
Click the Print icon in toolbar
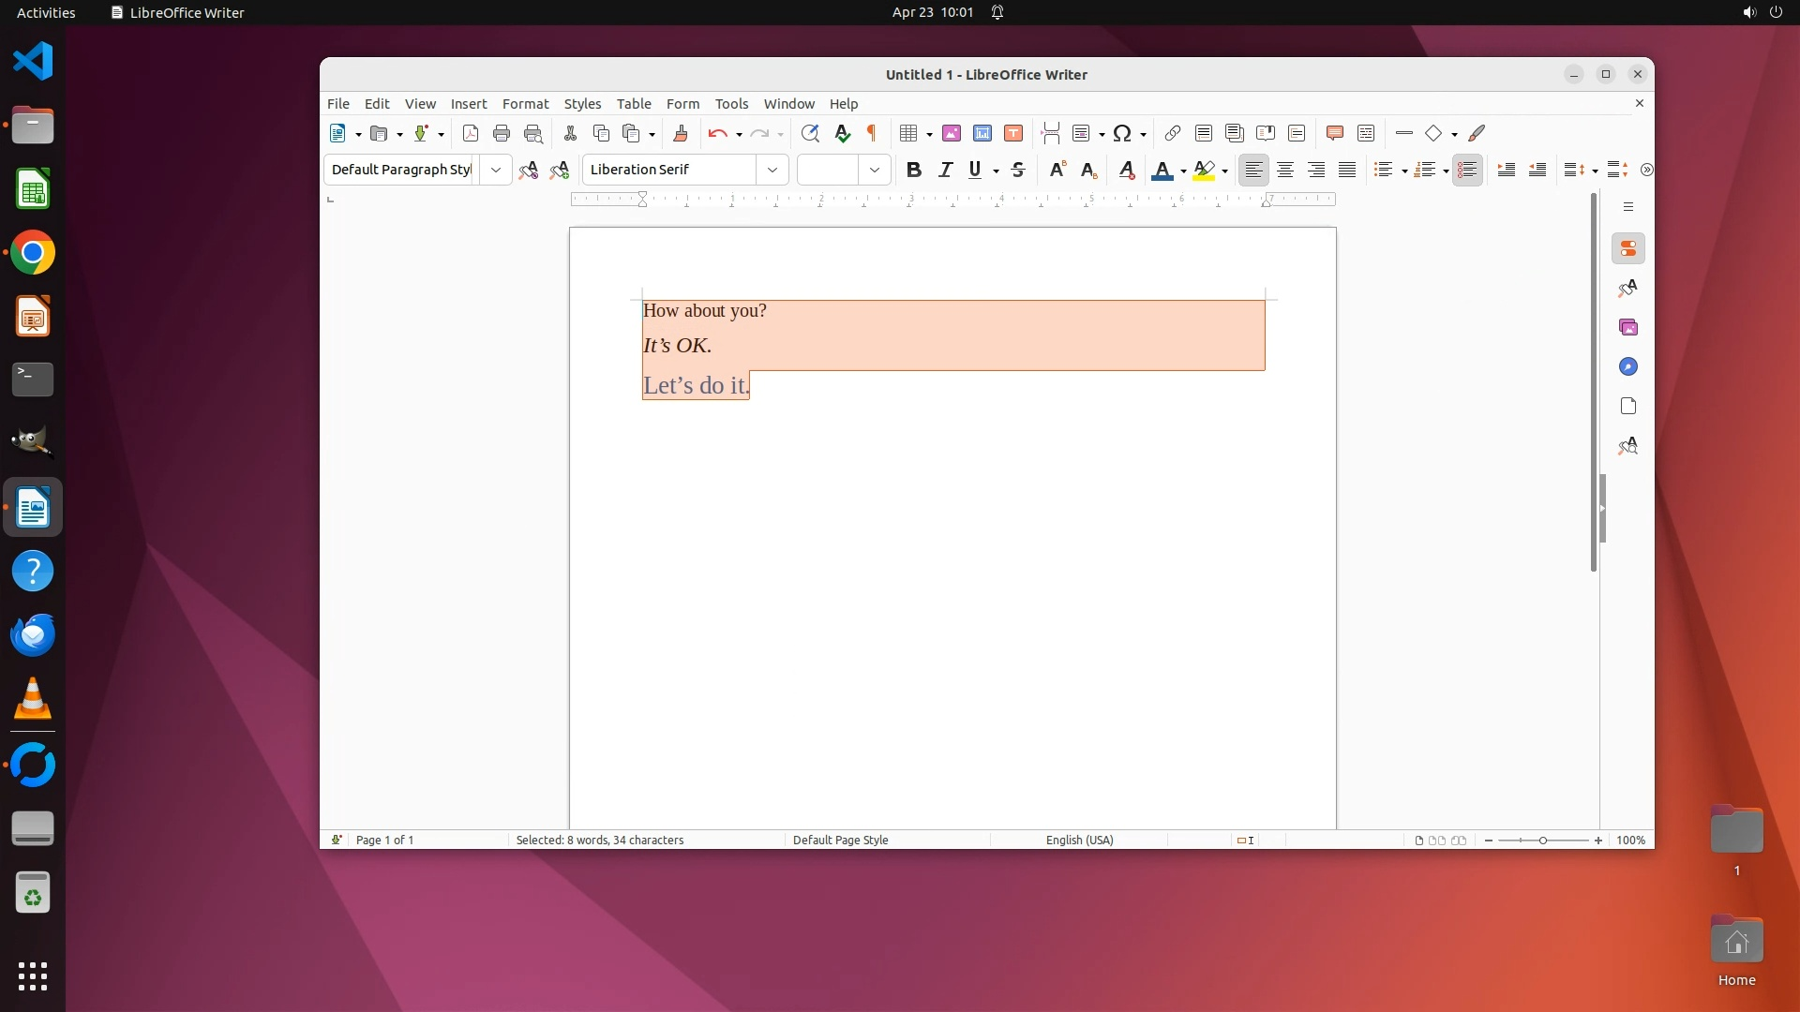(502, 133)
